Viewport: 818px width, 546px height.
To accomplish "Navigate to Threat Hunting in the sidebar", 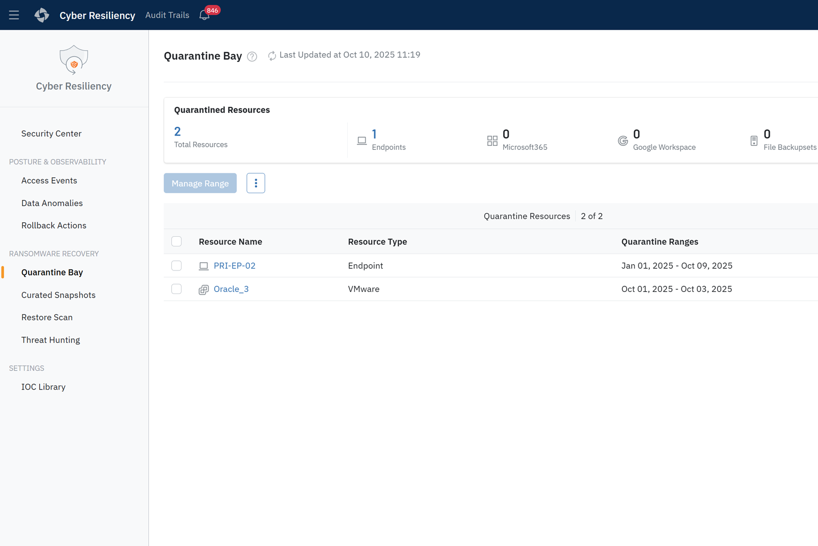I will click(51, 339).
